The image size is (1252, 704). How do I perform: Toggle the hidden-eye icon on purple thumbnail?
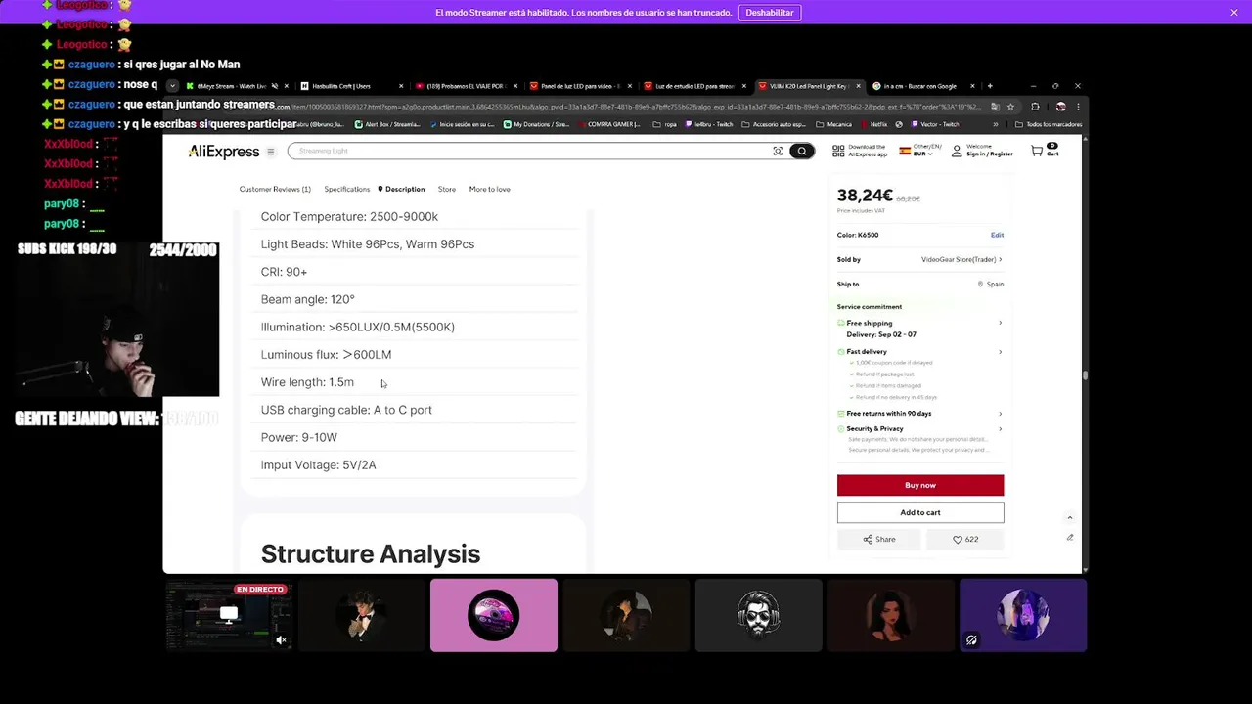pyautogui.click(x=971, y=640)
